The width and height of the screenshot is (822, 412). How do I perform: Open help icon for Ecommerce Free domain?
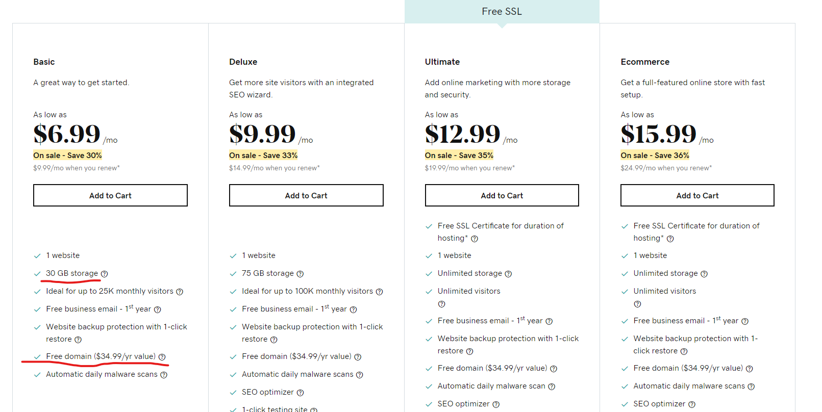[x=749, y=369]
